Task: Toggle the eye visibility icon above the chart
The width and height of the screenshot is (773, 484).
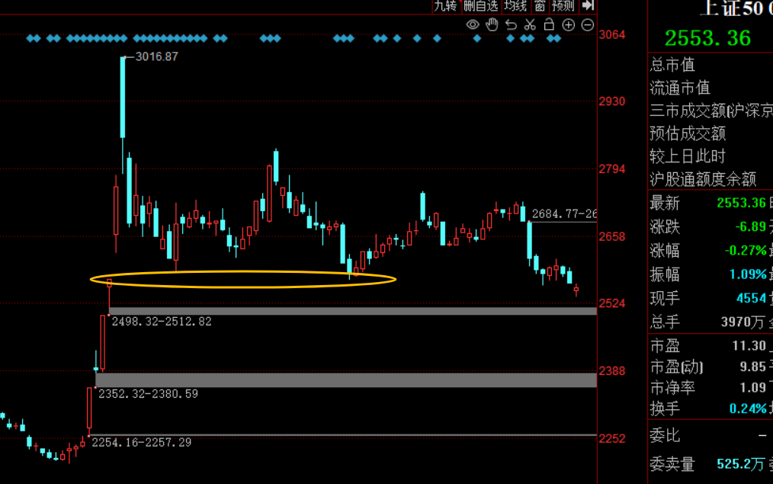Action: click(x=473, y=24)
